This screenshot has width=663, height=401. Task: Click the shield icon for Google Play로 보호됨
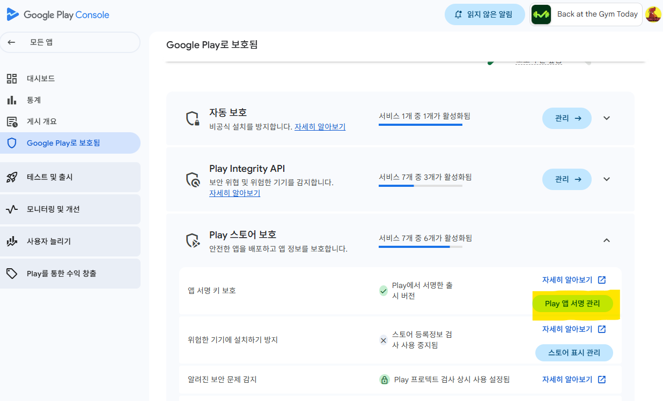tap(12, 143)
